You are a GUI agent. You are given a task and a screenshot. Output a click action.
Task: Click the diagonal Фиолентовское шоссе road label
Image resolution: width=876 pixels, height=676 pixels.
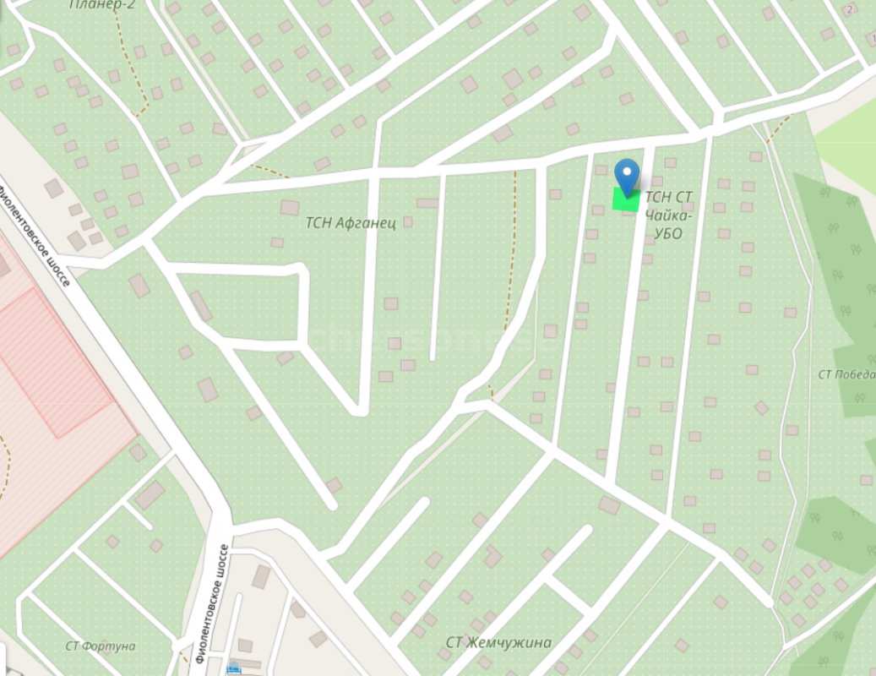(x=35, y=237)
